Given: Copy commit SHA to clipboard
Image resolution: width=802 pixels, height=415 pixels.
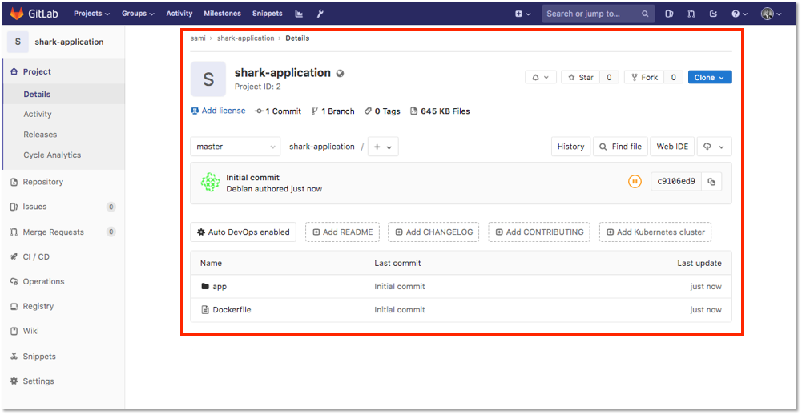Looking at the screenshot, I should [711, 181].
